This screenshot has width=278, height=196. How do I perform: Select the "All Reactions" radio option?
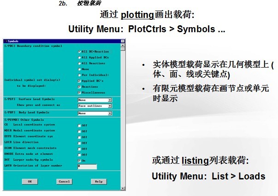tap(80, 63)
